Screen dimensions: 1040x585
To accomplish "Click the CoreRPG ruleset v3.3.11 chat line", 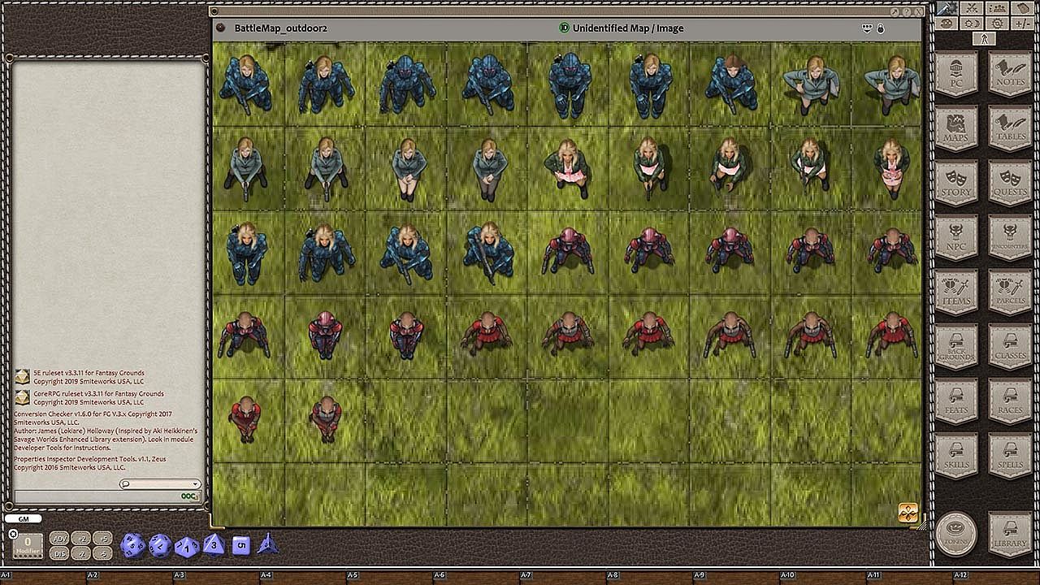I will tap(98, 397).
